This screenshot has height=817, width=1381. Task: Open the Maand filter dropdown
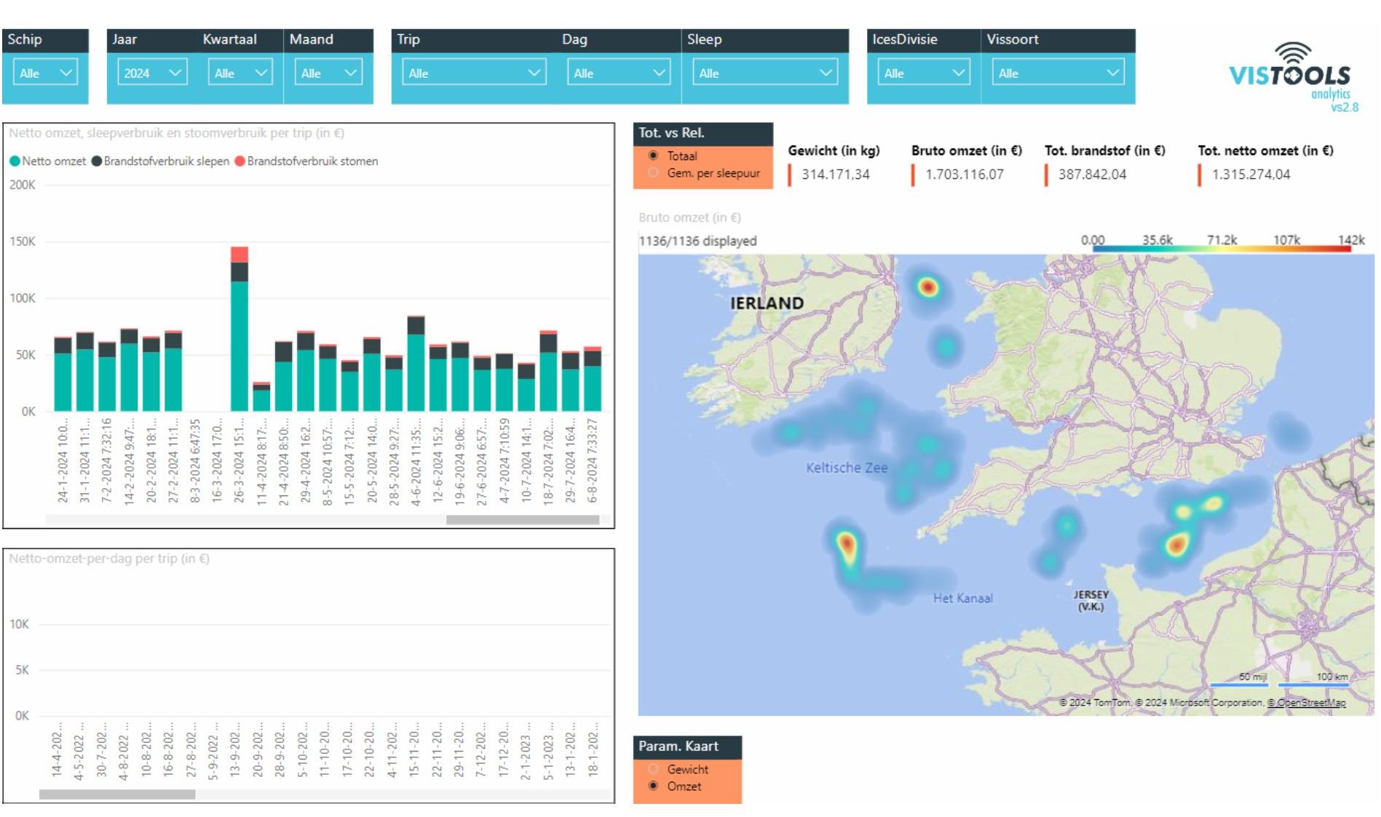(327, 73)
